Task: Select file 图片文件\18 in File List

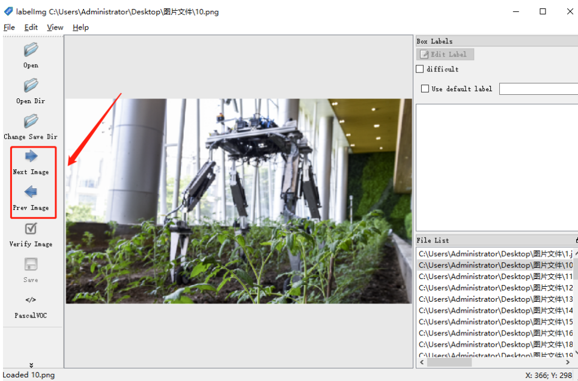Action: pos(495,344)
